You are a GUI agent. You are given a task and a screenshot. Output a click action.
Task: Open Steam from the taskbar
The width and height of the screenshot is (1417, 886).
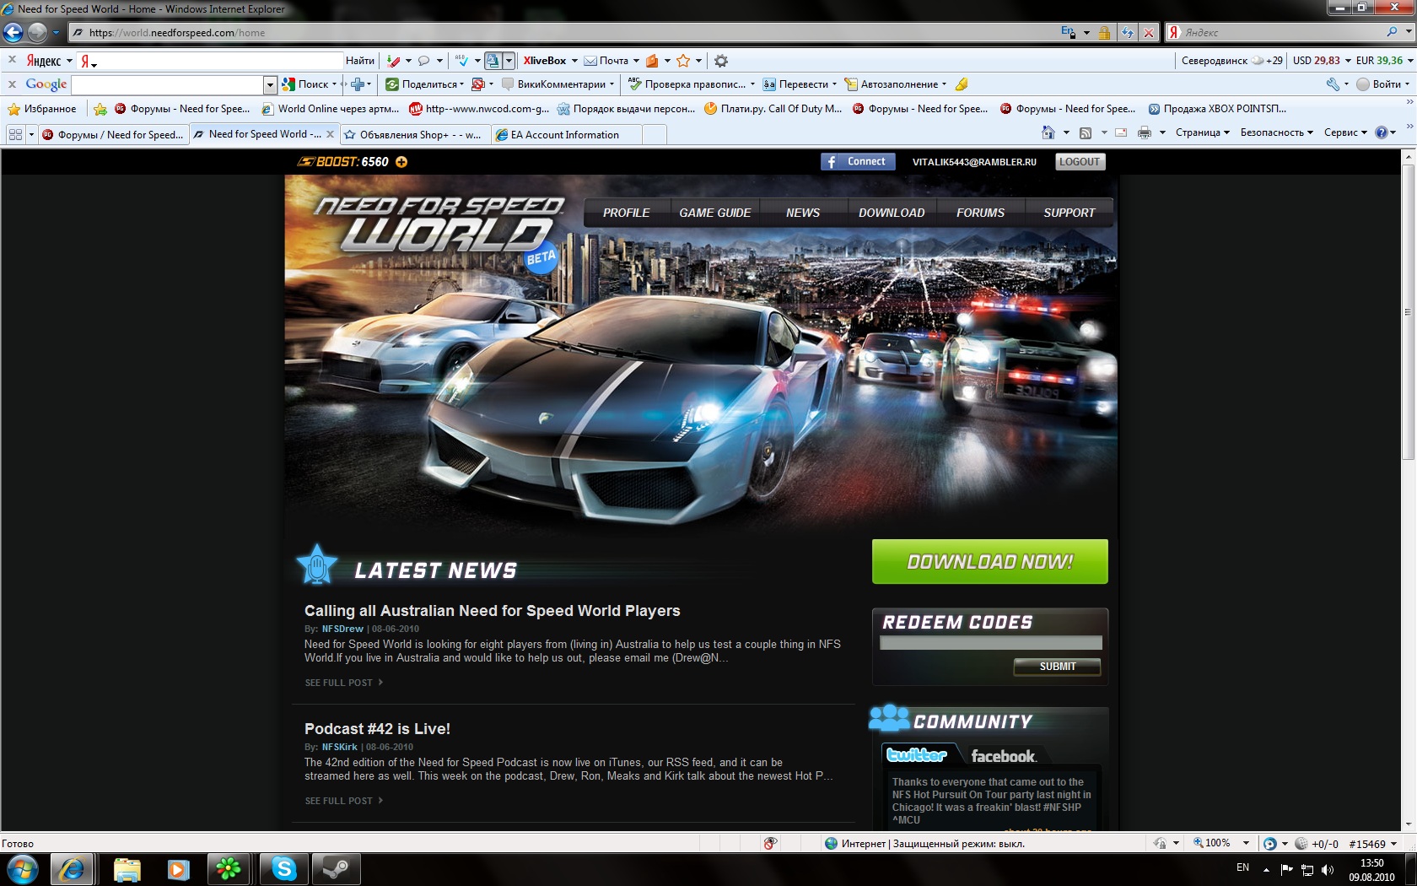[337, 869]
